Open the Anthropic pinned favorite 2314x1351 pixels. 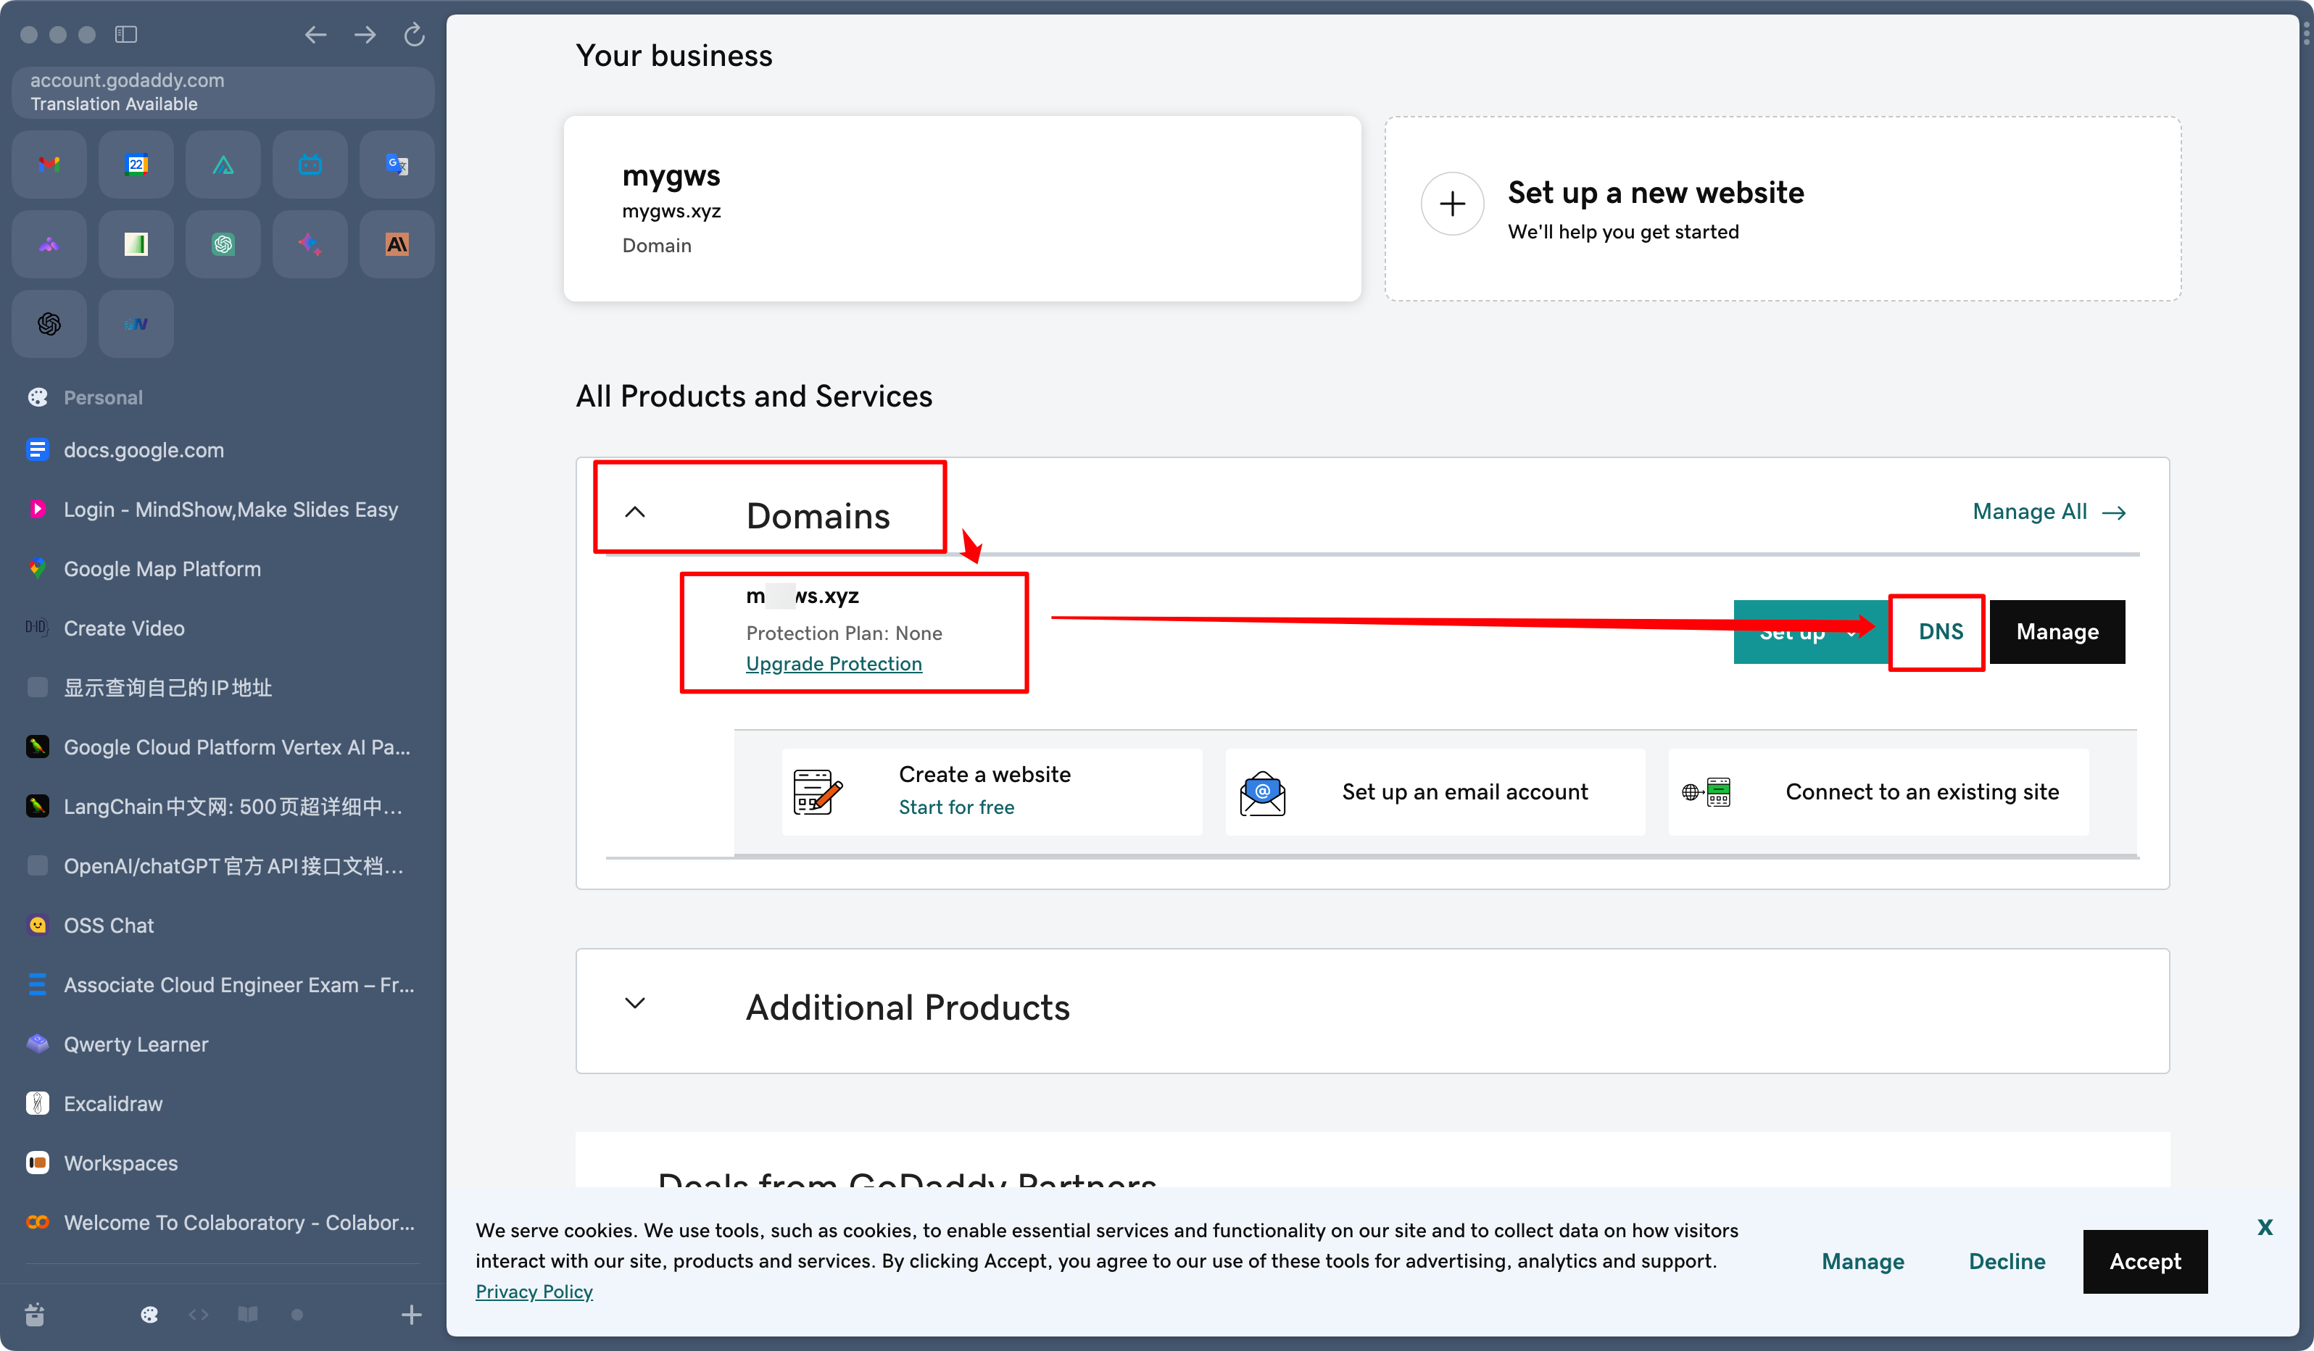pos(397,244)
